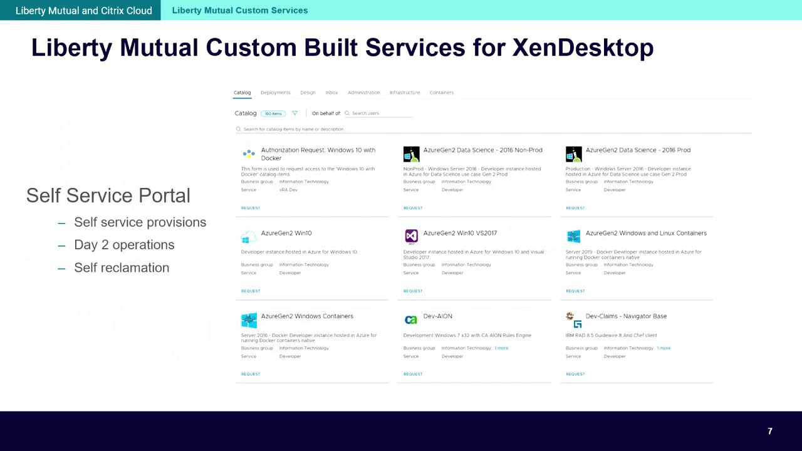The height and width of the screenshot is (451, 802).
Task: Click Request under Dev-AION
Action: coord(413,374)
